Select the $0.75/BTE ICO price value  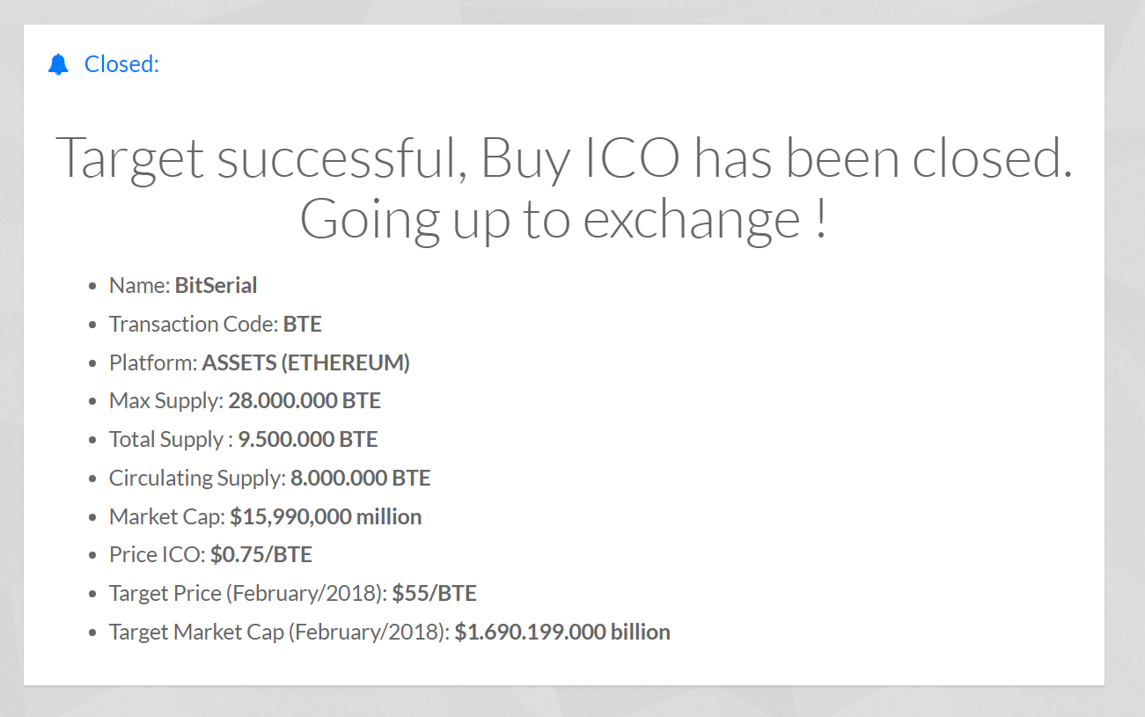tap(261, 555)
